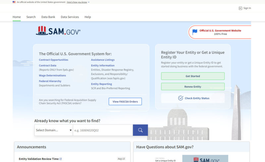The height and width of the screenshot is (162, 265).
Task: Click "Already know what you want to find?" text
Action: pyautogui.click(x=67, y=121)
